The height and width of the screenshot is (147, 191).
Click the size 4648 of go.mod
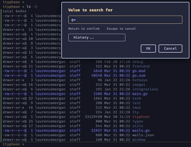(x=98, y=71)
